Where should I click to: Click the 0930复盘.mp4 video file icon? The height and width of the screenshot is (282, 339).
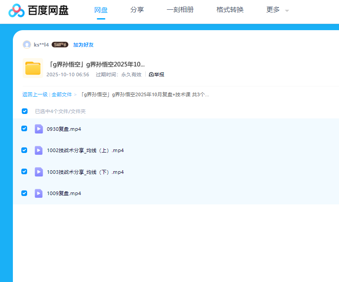(39, 129)
